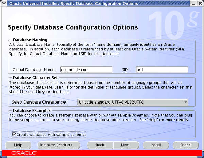Click the Oracle logo in the red footer
204x158 pixels.
click(x=24, y=153)
